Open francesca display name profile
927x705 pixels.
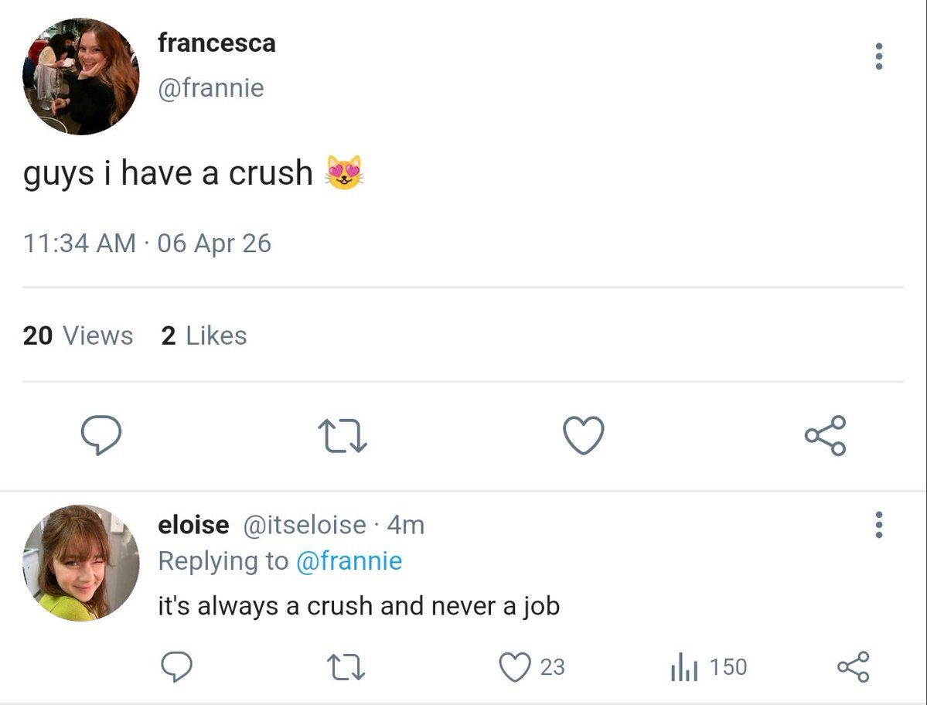coord(216,43)
